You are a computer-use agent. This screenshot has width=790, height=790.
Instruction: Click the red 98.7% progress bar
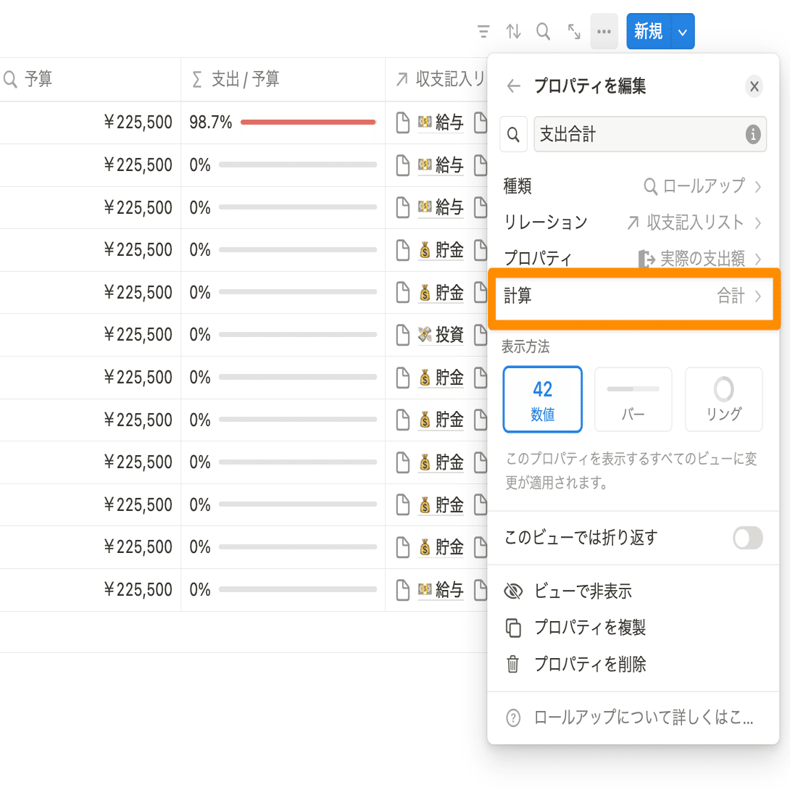click(308, 122)
